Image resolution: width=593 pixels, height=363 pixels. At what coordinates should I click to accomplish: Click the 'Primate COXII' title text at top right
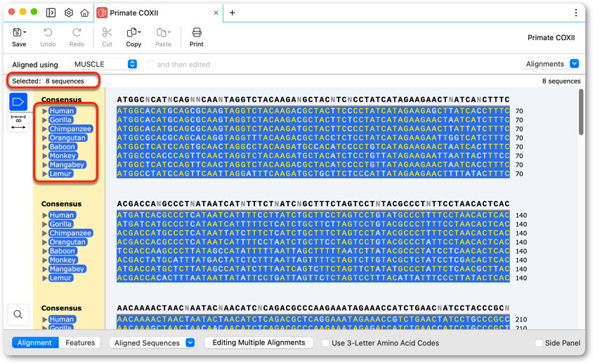pos(551,37)
